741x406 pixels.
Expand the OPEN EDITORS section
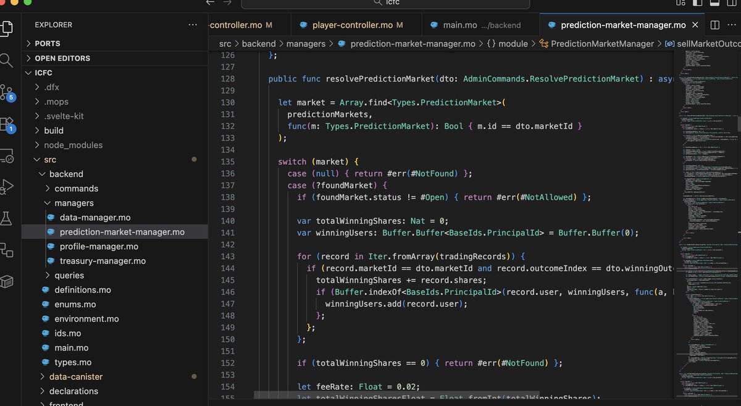coord(114,58)
